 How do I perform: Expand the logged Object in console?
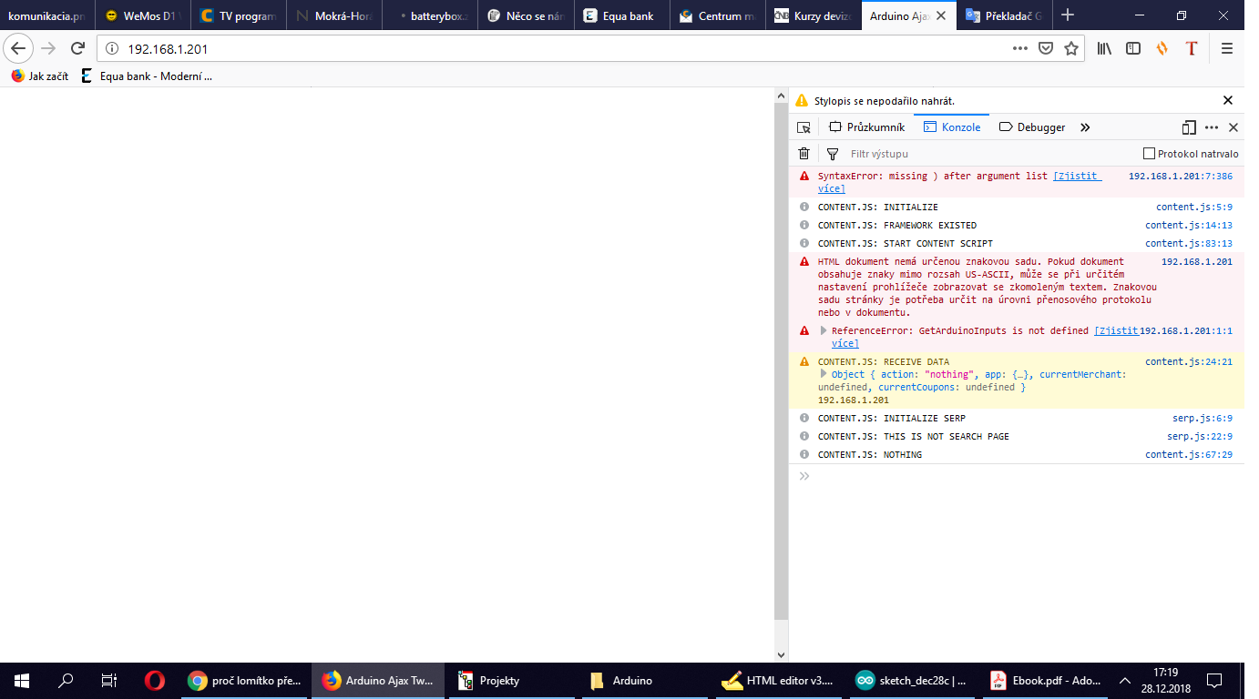(x=824, y=374)
